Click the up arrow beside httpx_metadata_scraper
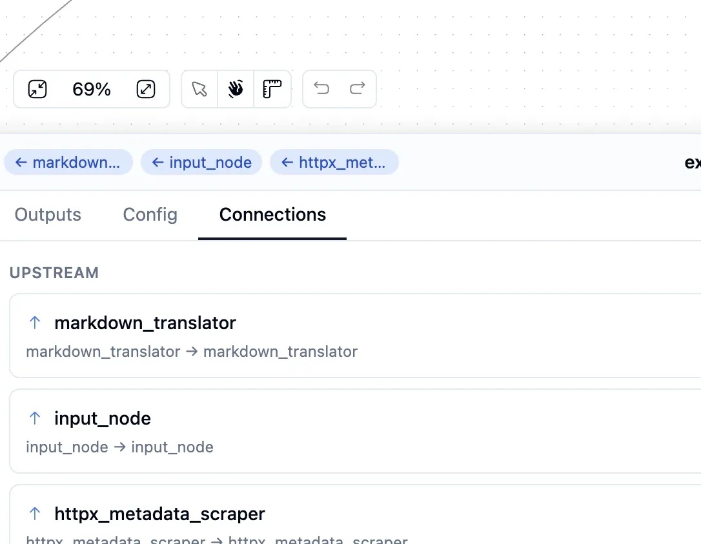 35,514
